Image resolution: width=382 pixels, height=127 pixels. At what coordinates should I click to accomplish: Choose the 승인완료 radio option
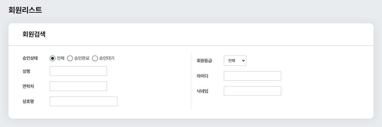(x=70, y=58)
